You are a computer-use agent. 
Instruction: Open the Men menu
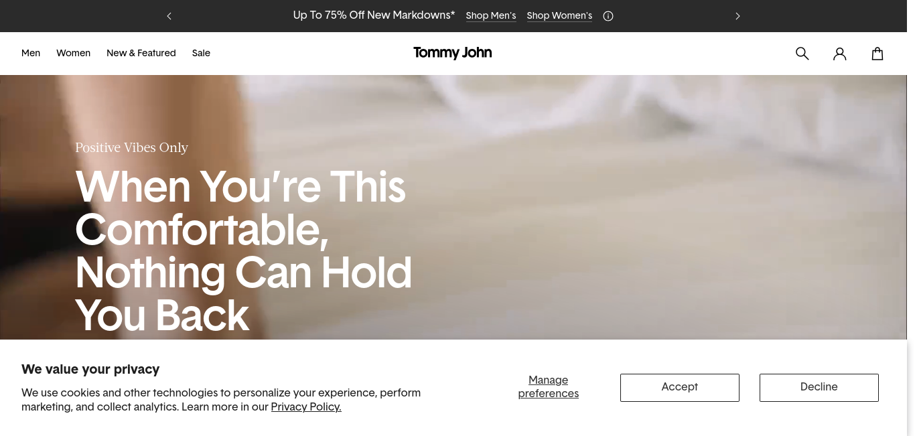[x=31, y=53]
